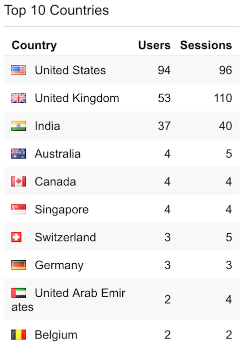Click the Australia flag icon
247x349 pixels.
18,154
